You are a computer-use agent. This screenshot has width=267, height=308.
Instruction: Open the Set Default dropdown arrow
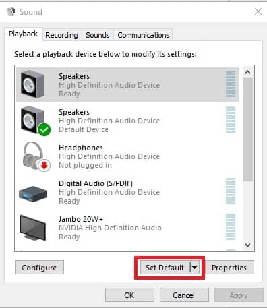tap(195, 268)
